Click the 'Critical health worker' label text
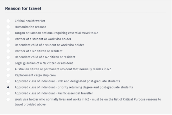 (30, 21)
